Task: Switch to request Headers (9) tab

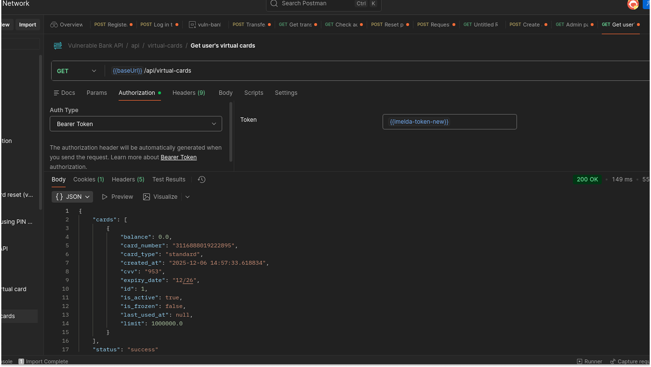Action: coord(188,93)
